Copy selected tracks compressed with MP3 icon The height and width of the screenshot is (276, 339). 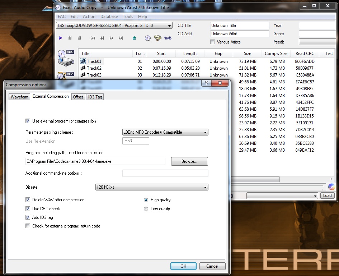point(66,75)
